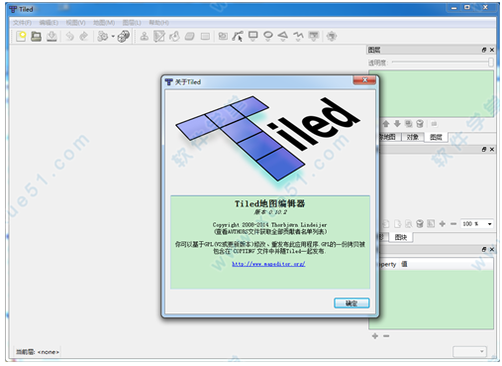Float the properties panel with its undock icon

click(484, 249)
